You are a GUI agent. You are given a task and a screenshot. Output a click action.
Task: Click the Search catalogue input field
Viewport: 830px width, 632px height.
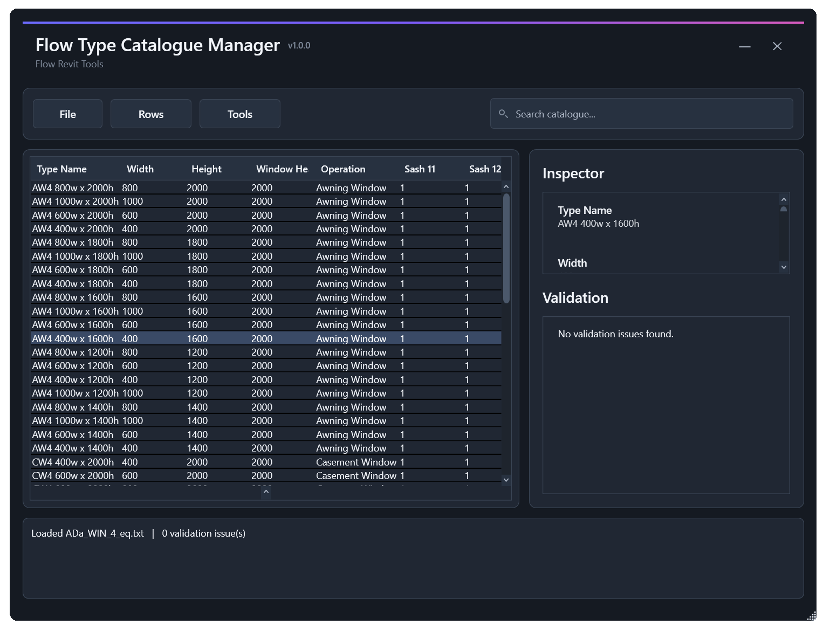coord(641,114)
